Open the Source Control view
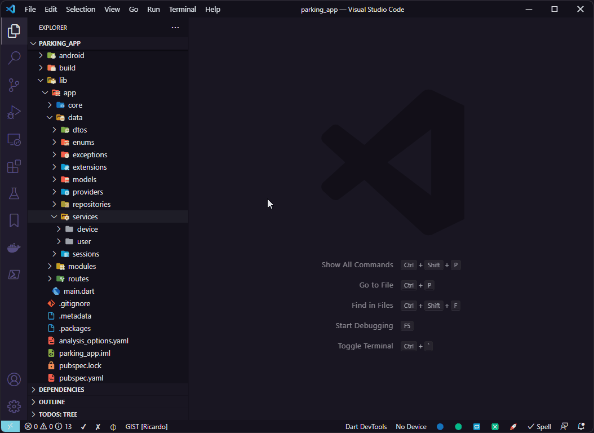The width and height of the screenshot is (594, 433). coord(14,85)
